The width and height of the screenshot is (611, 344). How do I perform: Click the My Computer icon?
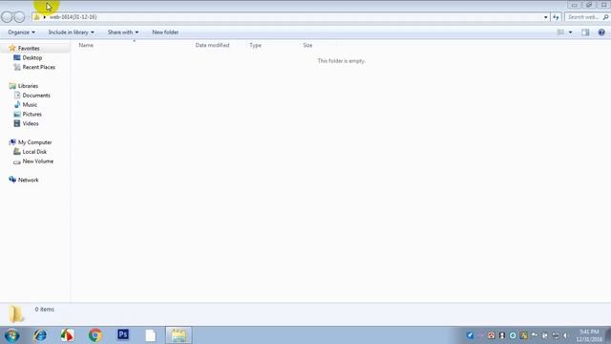click(12, 142)
